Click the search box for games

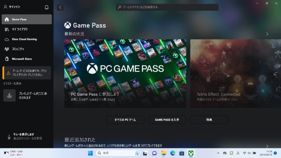point(167,7)
